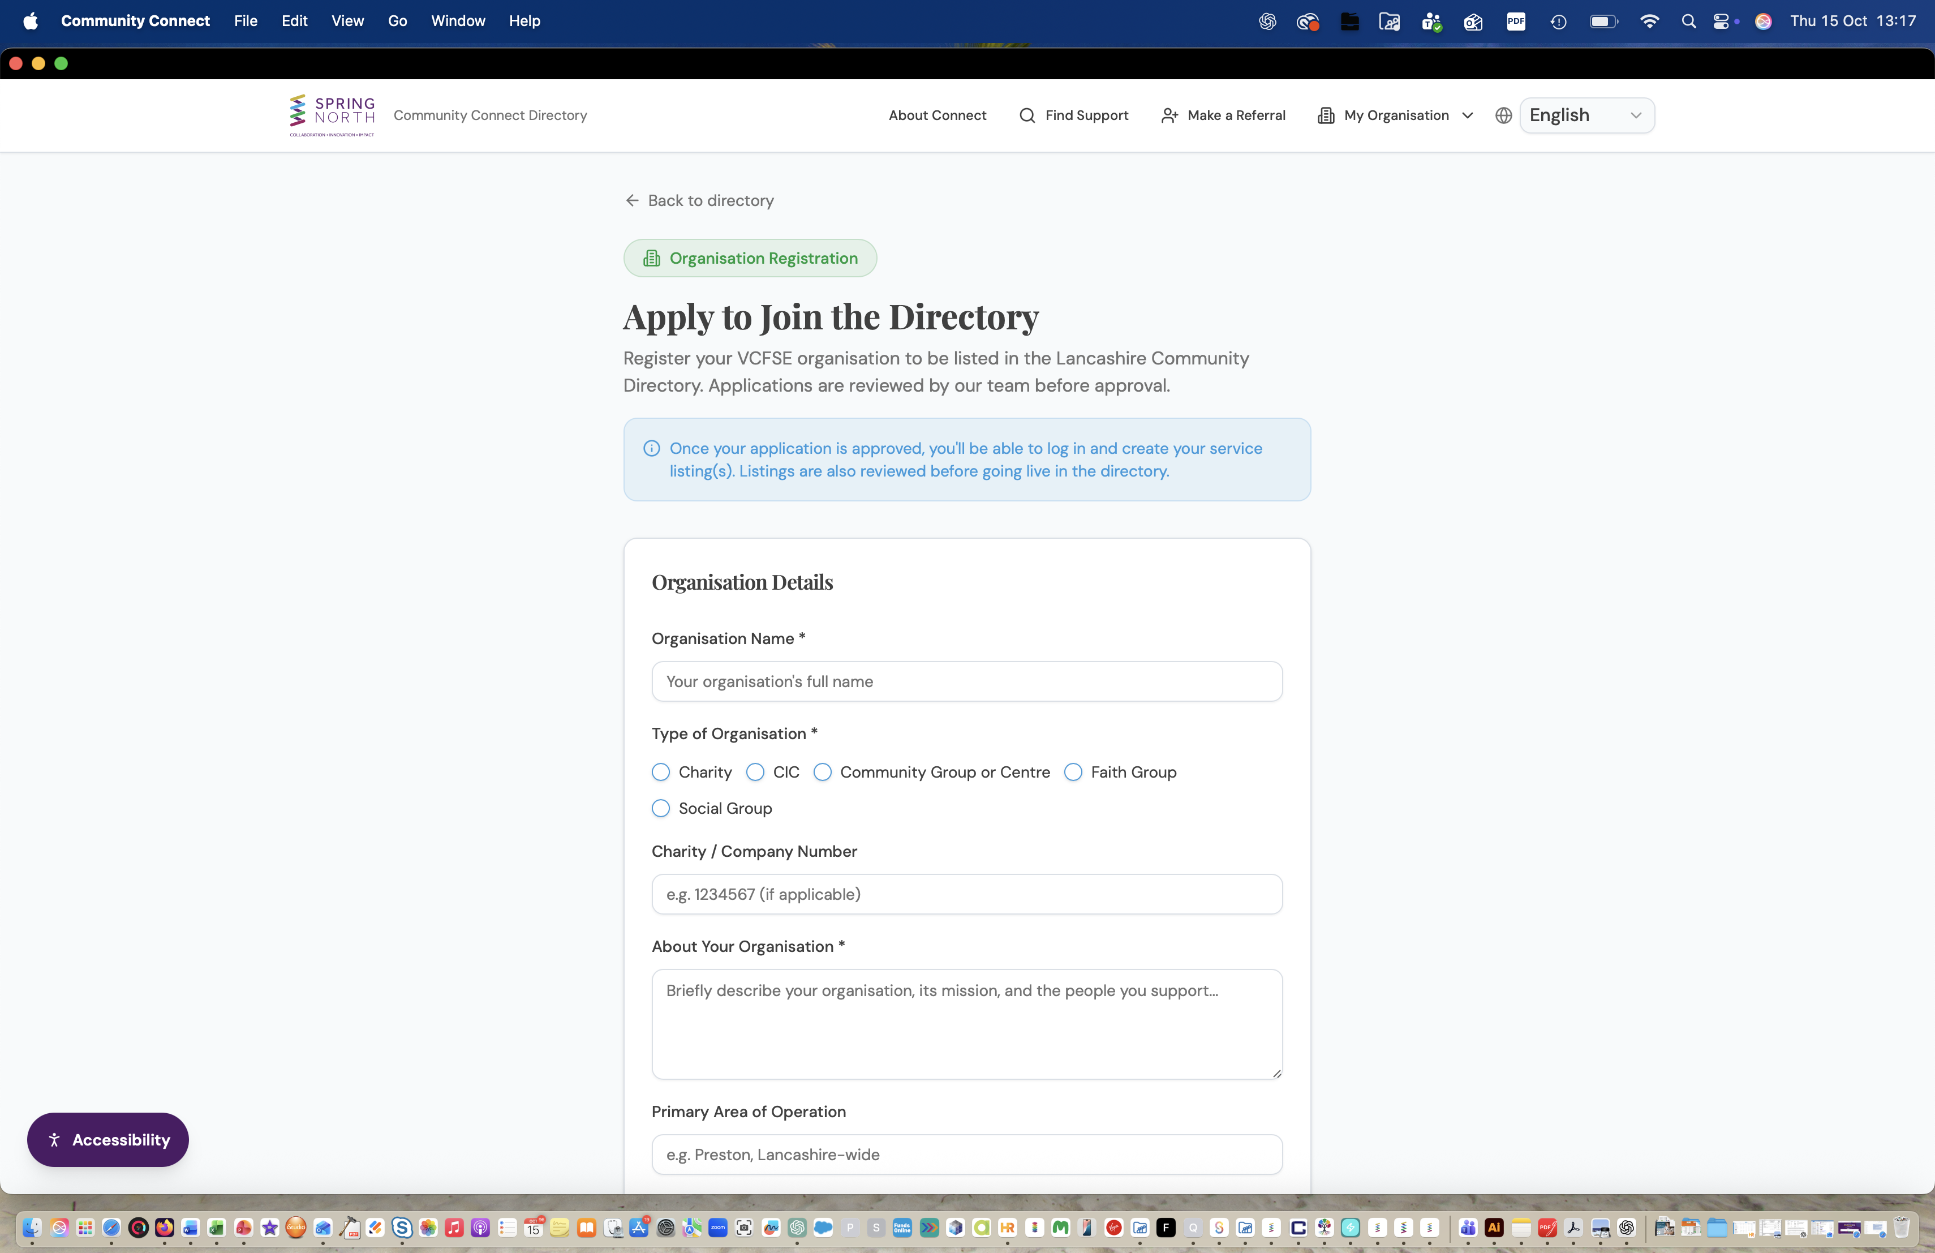Open the Apple menu
This screenshot has width=1935, height=1253.
click(x=31, y=21)
